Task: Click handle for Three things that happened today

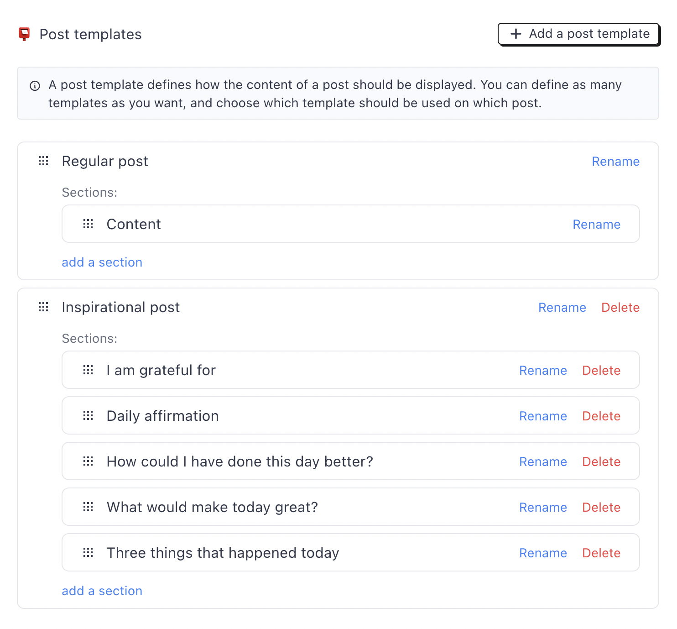Action: [x=88, y=553]
